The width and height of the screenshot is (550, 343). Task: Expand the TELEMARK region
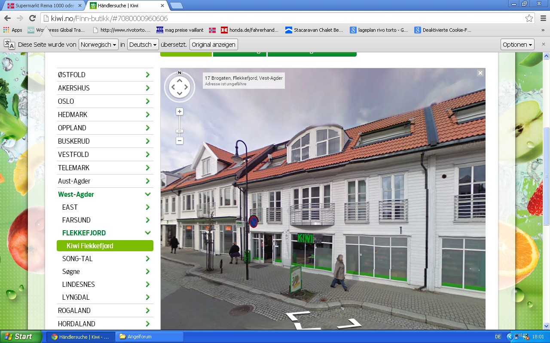tap(105, 168)
